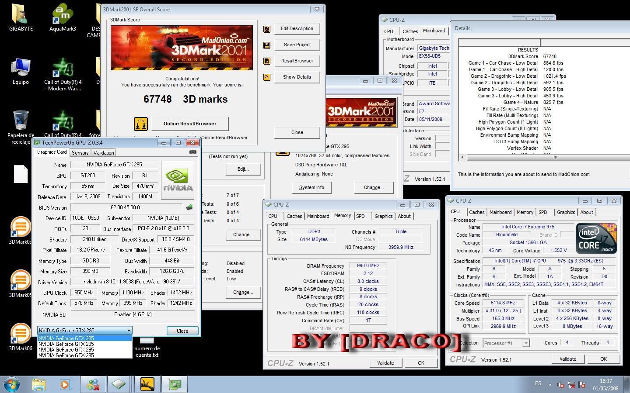Click the Edit... button in 3DMark
Screen dimensions: 630x393
[243, 169]
